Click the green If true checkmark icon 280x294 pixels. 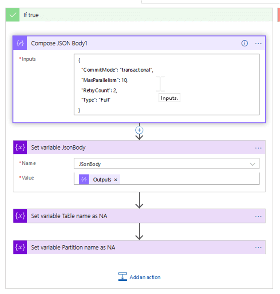point(13,15)
